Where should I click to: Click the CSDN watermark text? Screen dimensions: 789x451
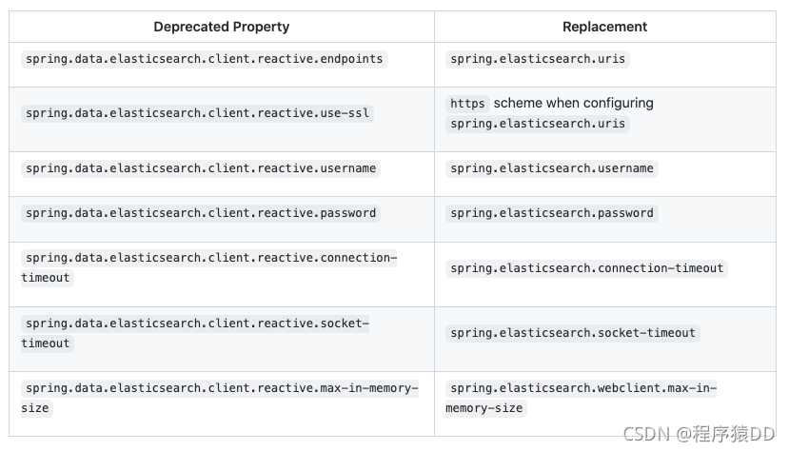pos(699,434)
